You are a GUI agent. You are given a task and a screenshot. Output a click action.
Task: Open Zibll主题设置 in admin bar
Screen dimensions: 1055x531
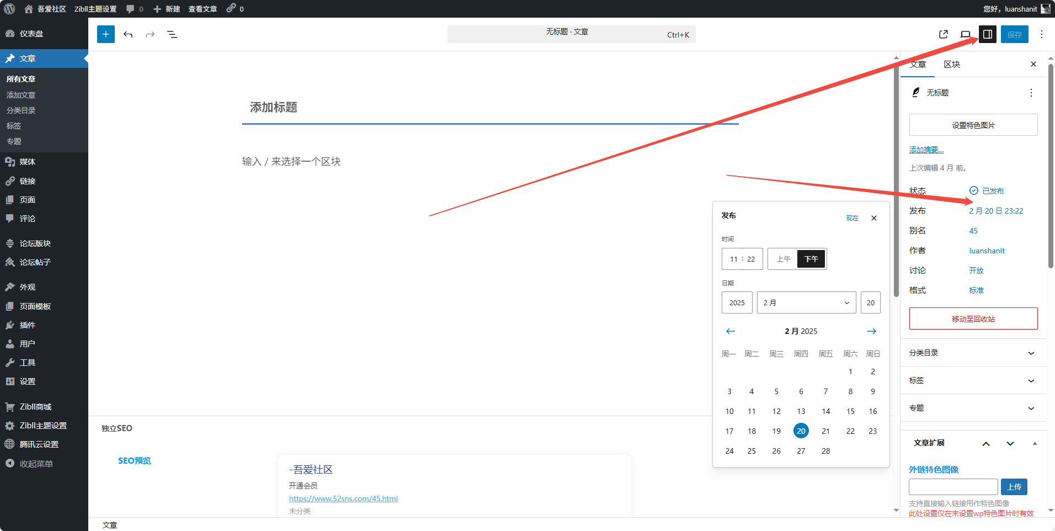pos(95,9)
